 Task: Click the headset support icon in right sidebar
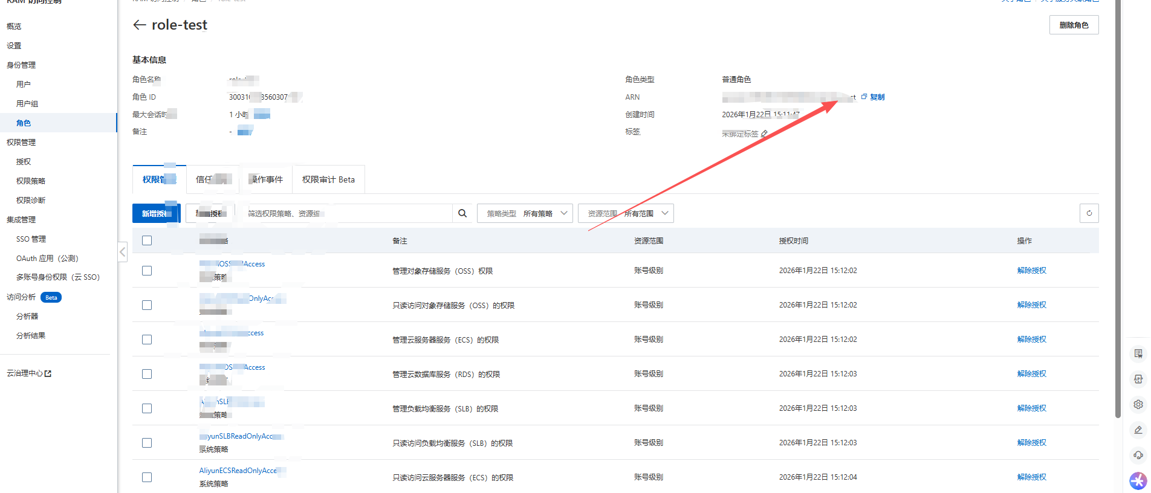1138,456
